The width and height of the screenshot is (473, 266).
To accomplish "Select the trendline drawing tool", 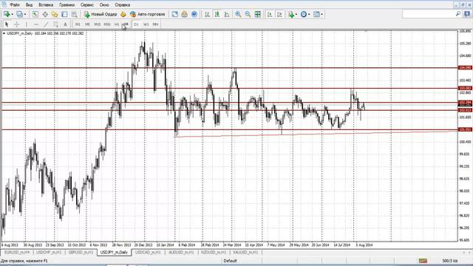I will [x=46, y=24].
